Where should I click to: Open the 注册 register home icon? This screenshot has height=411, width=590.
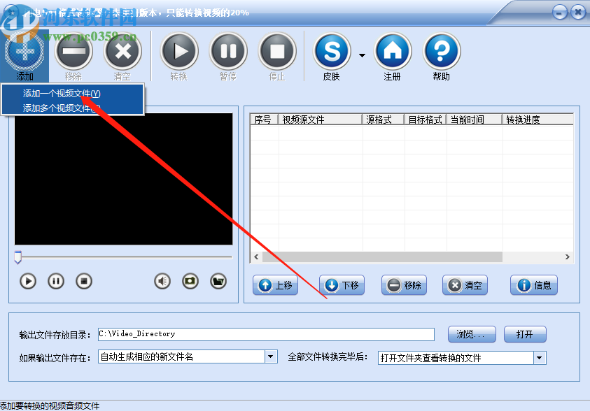pyautogui.click(x=393, y=52)
